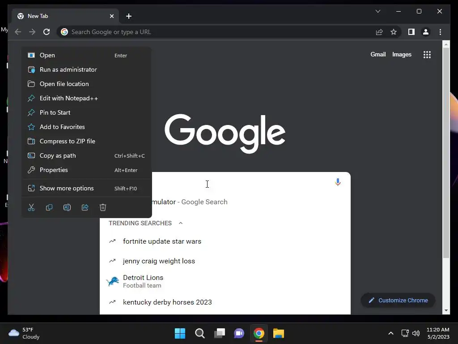Click the site Google icon in address bar

click(x=64, y=32)
